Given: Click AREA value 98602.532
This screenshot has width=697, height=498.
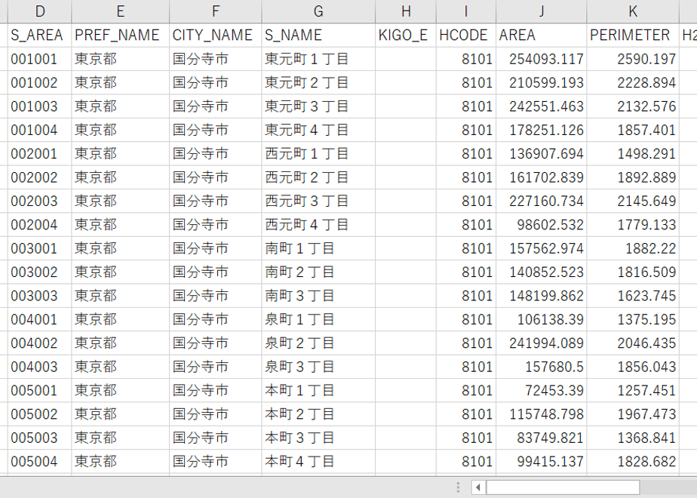Looking at the screenshot, I should pyautogui.click(x=542, y=225).
